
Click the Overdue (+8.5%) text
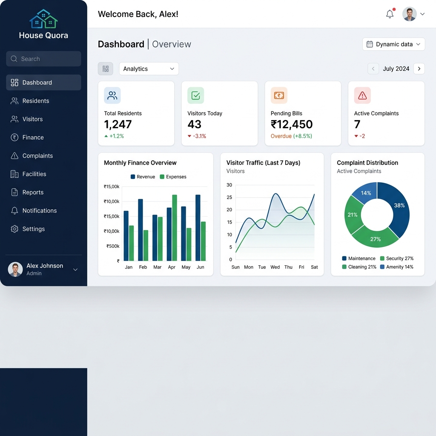tap(291, 136)
